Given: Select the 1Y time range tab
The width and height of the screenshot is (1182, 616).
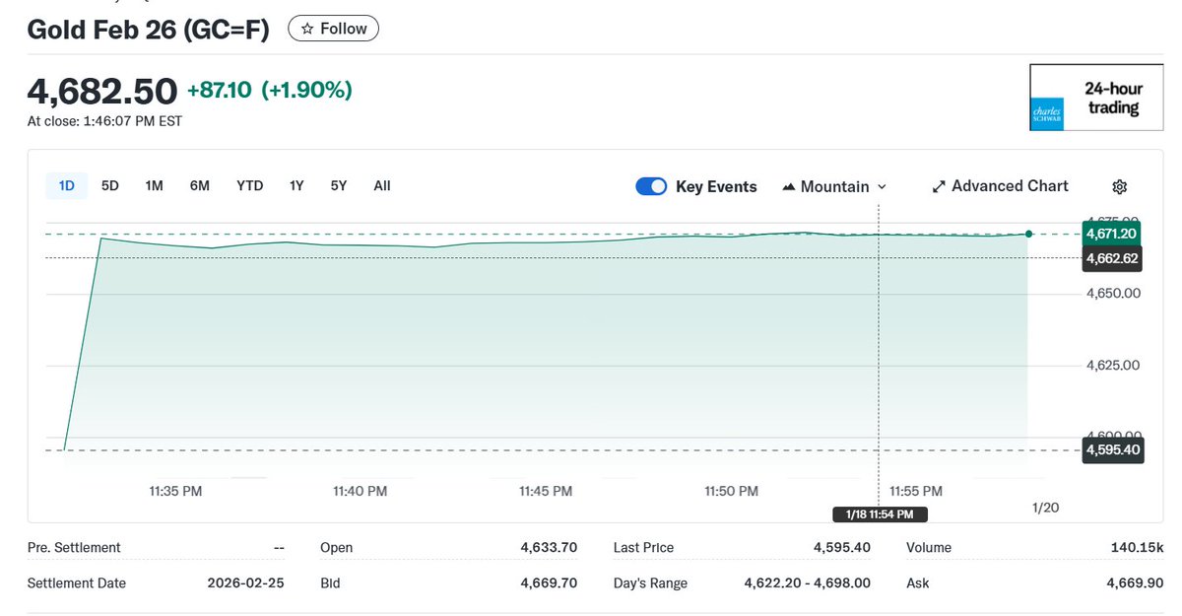Looking at the screenshot, I should coord(296,185).
